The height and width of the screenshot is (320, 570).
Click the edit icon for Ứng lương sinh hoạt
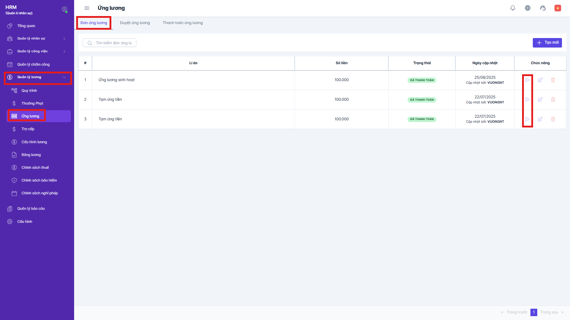[x=540, y=80]
